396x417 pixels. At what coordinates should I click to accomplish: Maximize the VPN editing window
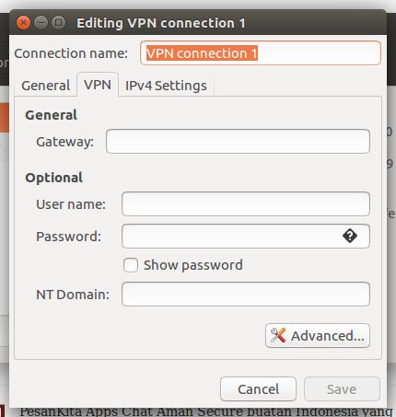tap(58, 23)
